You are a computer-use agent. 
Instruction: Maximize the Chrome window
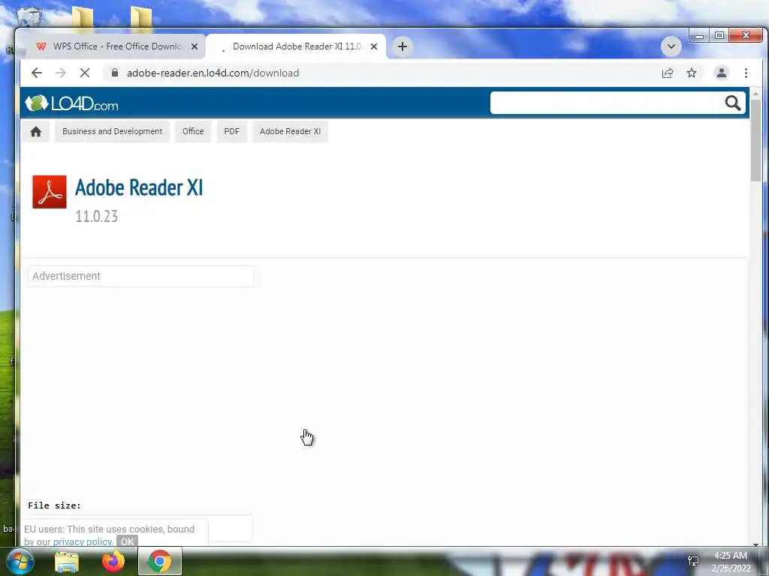coord(719,36)
